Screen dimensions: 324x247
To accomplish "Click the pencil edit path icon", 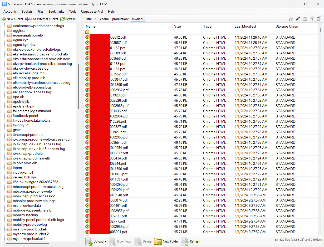I will (x=298, y=19).
